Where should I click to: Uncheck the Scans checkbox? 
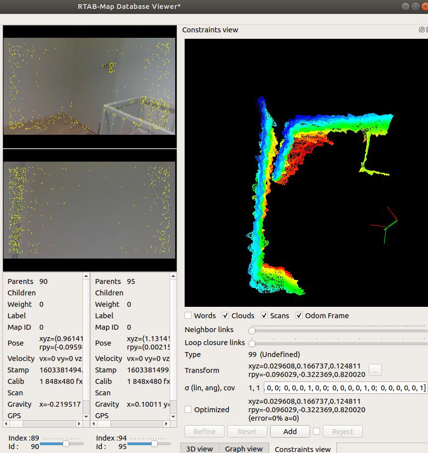coord(264,315)
